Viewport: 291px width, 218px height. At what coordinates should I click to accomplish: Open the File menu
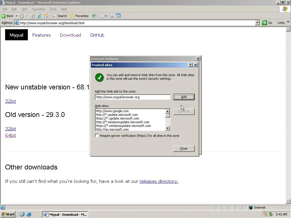(5, 9)
